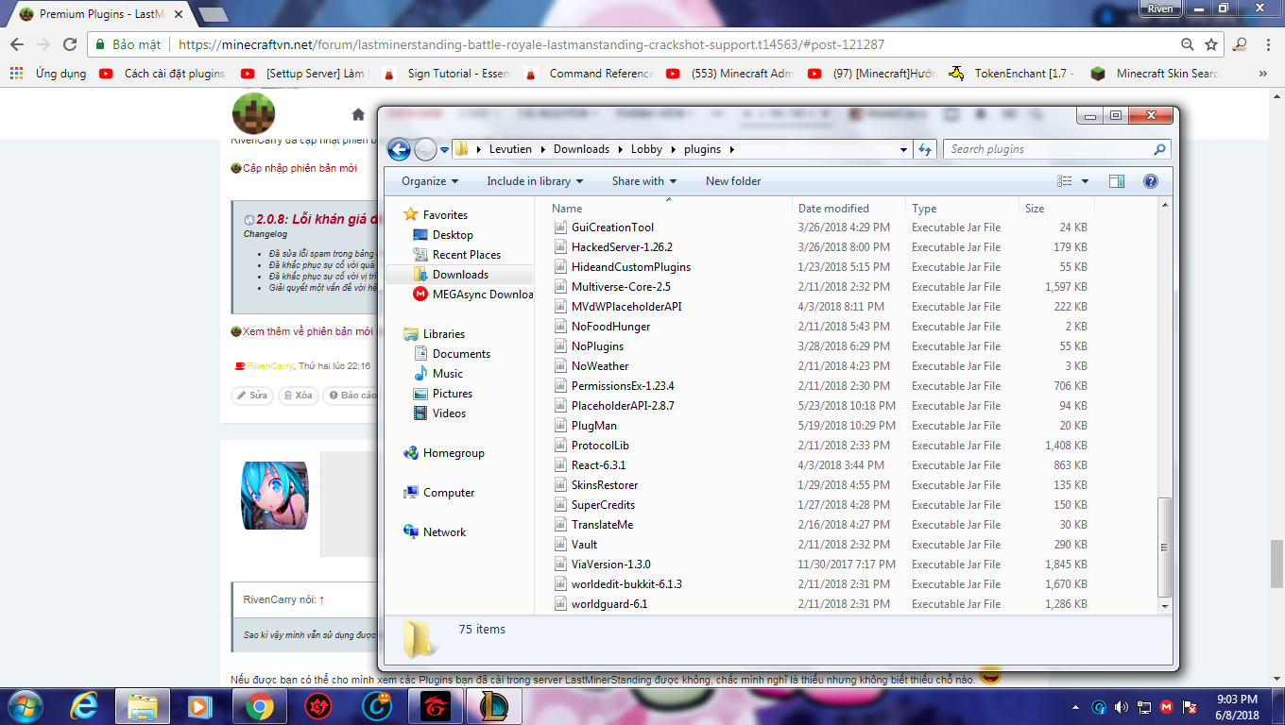
Task: Open the media player from the taskbar
Action: [198, 706]
